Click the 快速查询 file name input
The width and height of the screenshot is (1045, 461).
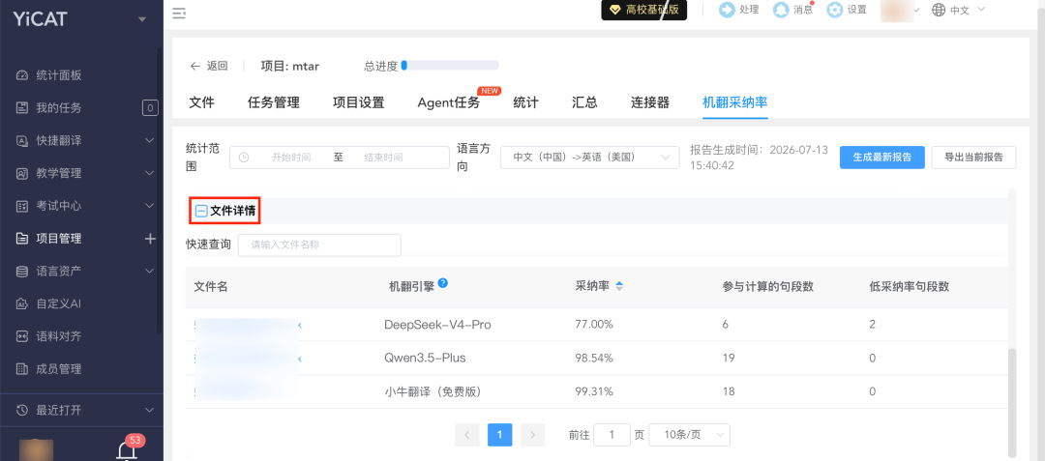[x=319, y=245]
